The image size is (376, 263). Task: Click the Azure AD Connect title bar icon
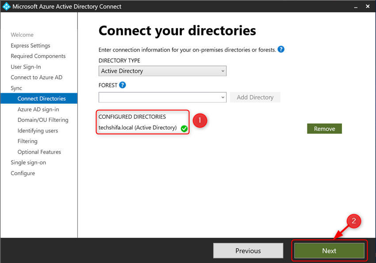pos(6,6)
